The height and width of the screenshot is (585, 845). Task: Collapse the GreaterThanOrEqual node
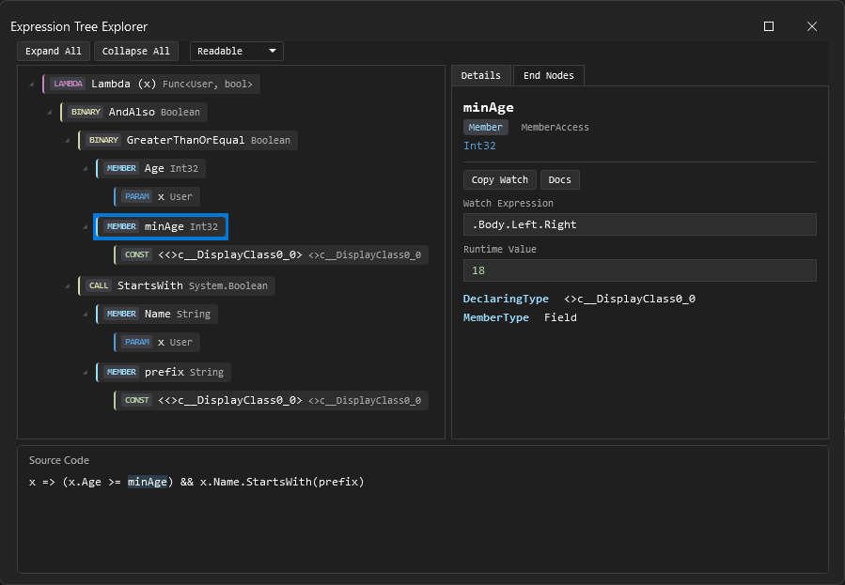pyautogui.click(x=67, y=140)
